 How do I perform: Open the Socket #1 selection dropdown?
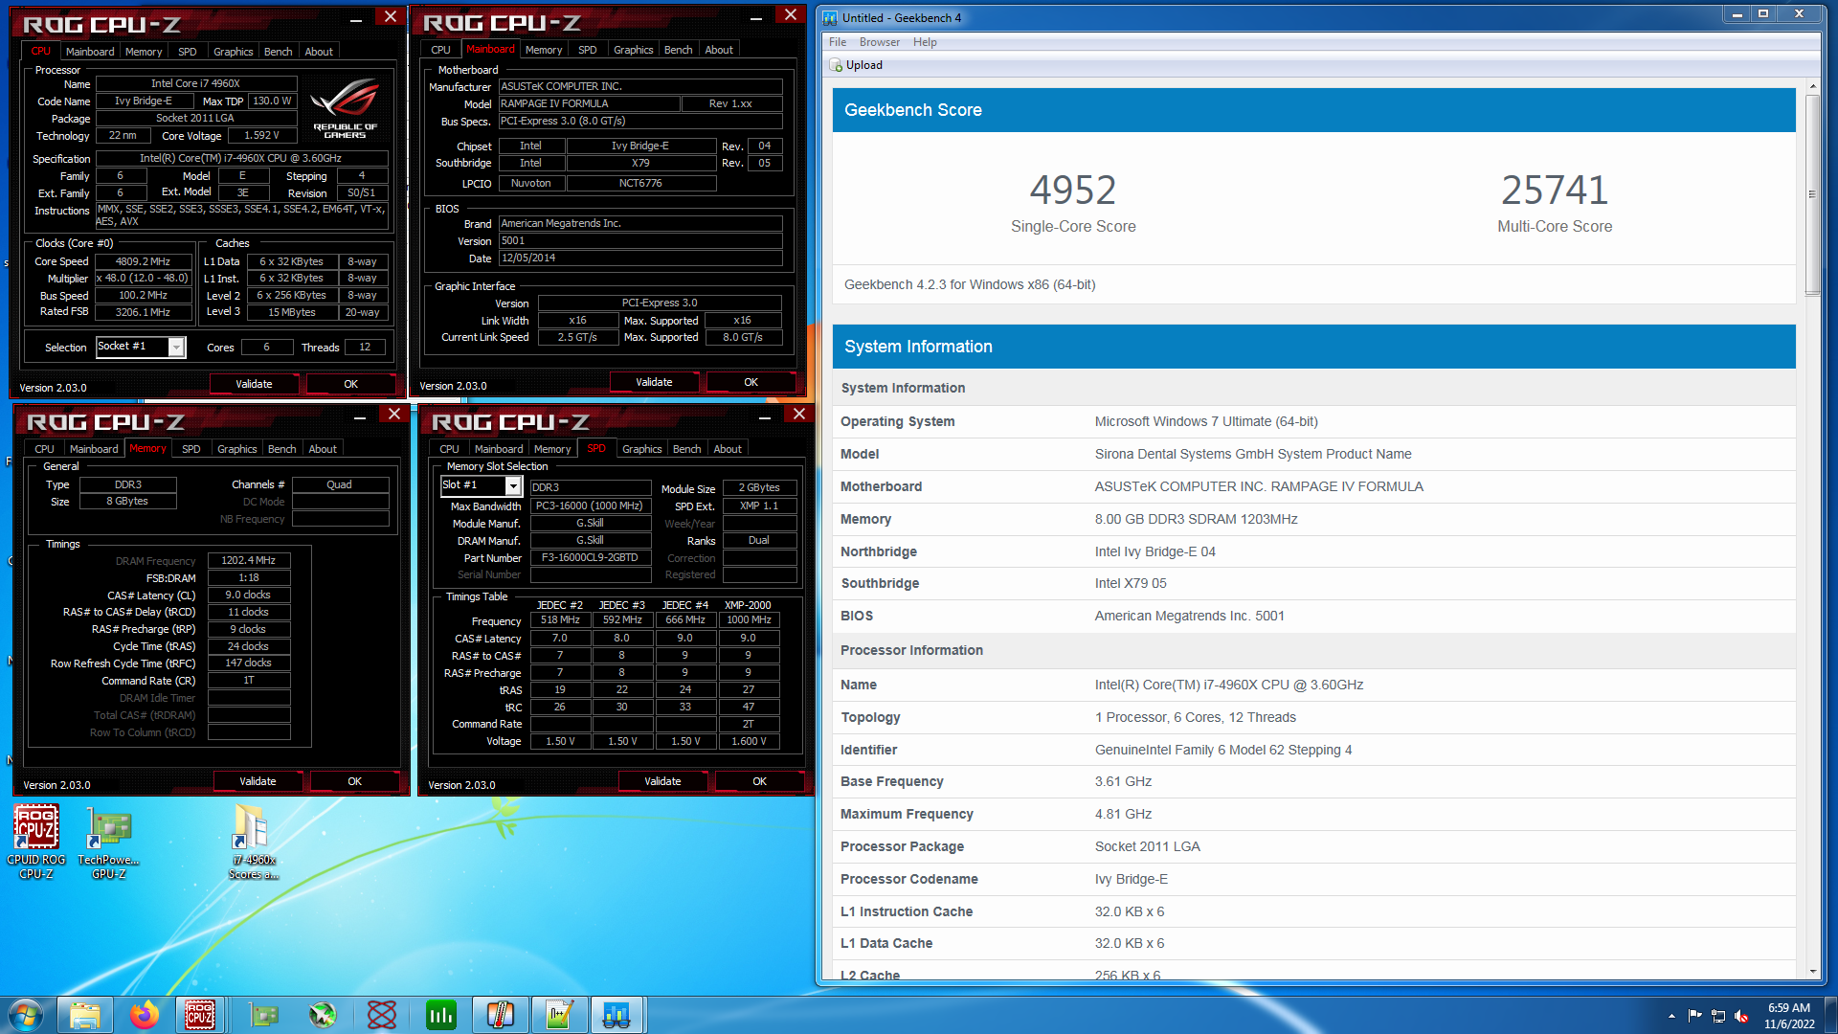(x=176, y=348)
